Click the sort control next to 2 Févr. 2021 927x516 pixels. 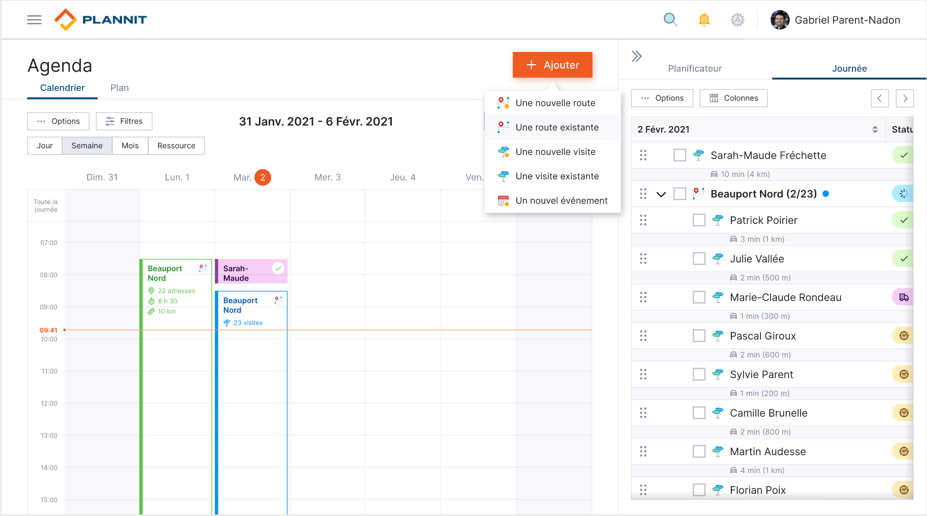pos(876,129)
